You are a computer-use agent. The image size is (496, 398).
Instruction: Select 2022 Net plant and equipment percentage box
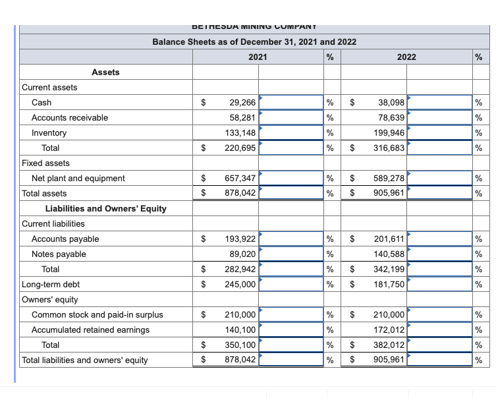click(439, 178)
